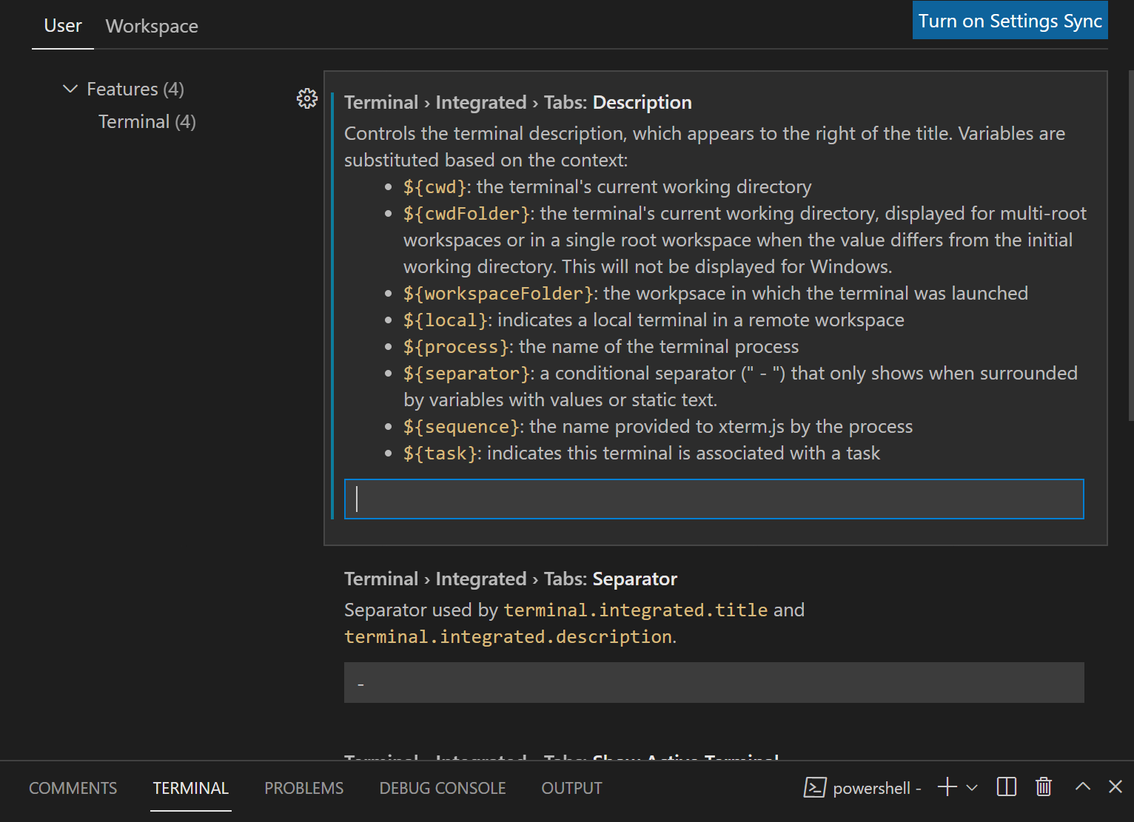
Task: Maximize the panel using the up chevron
Action: pos(1083,787)
